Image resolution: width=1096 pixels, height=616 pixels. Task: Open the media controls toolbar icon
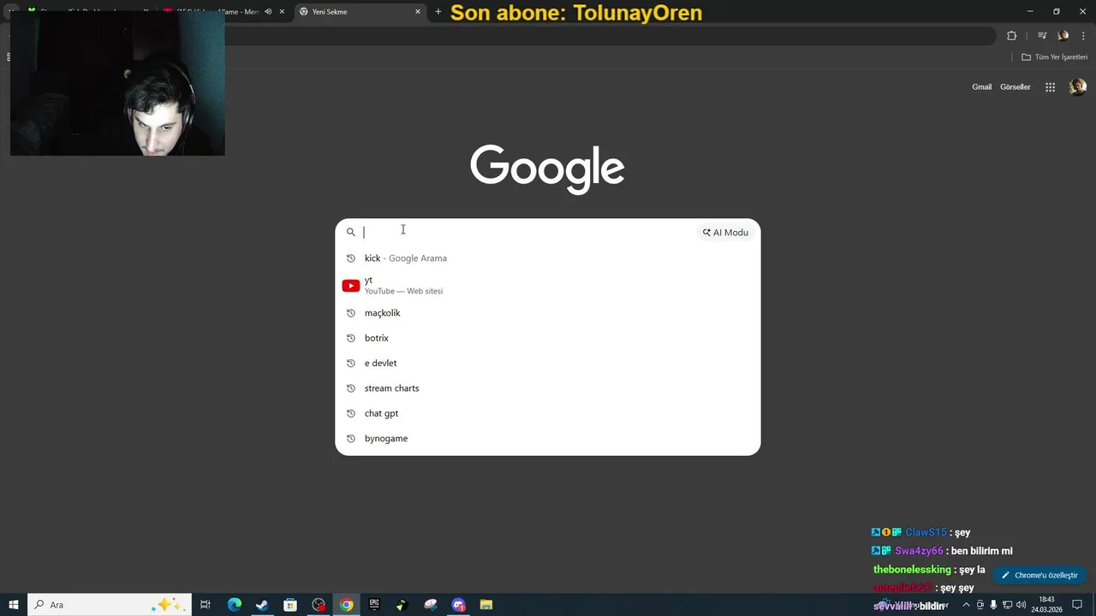(x=1042, y=36)
